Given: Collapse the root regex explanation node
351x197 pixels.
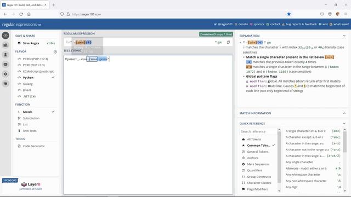Looking at the screenshot, I should pyautogui.click(x=240, y=43).
